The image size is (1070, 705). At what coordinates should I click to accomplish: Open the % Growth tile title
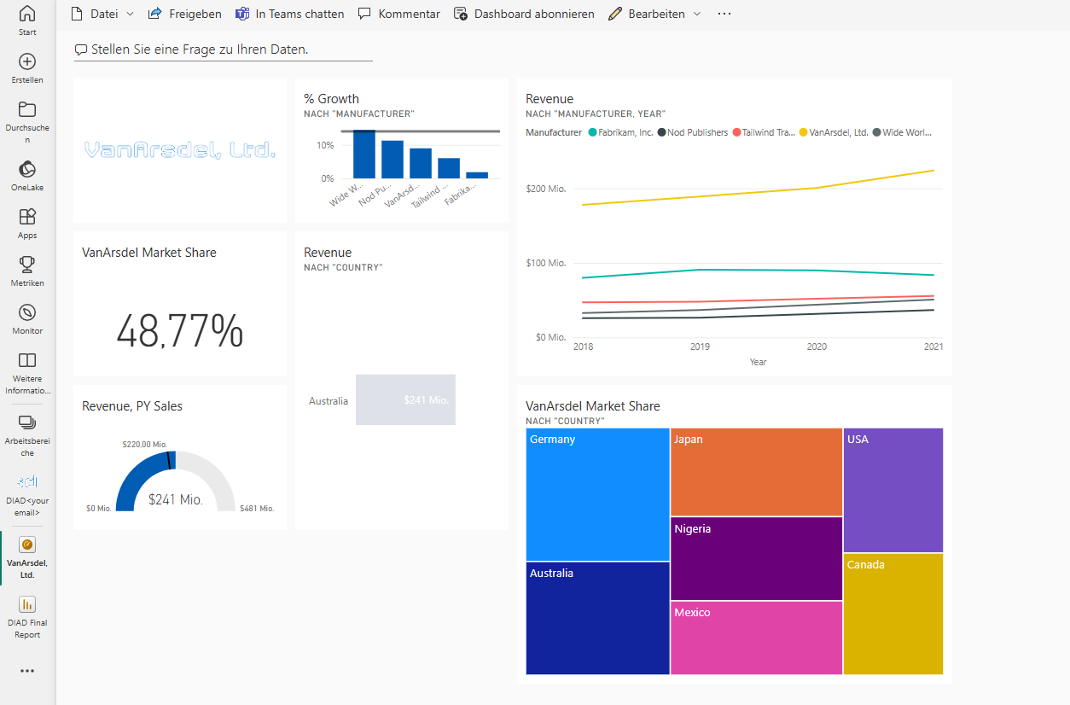[x=331, y=99]
